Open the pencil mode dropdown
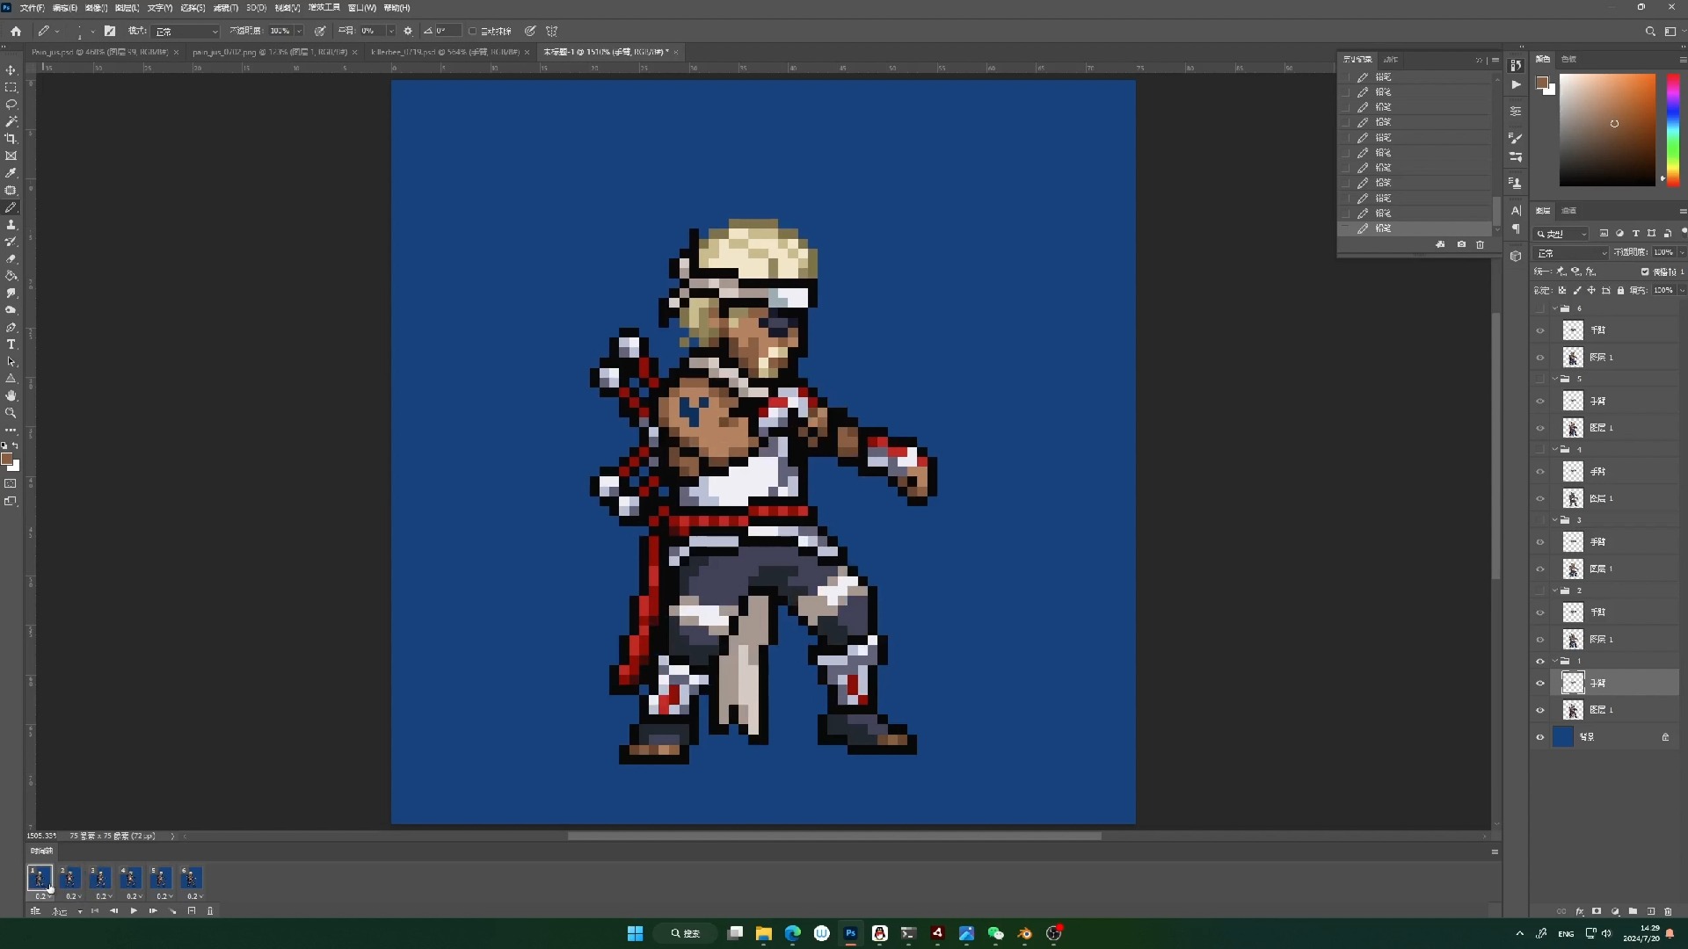 tap(186, 31)
